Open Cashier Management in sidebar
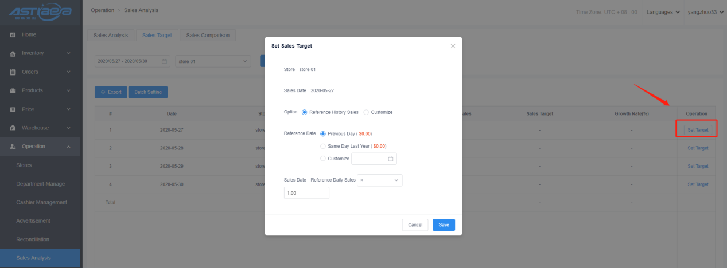Image resolution: width=727 pixels, height=268 pixels. click(x=42, y=202)
